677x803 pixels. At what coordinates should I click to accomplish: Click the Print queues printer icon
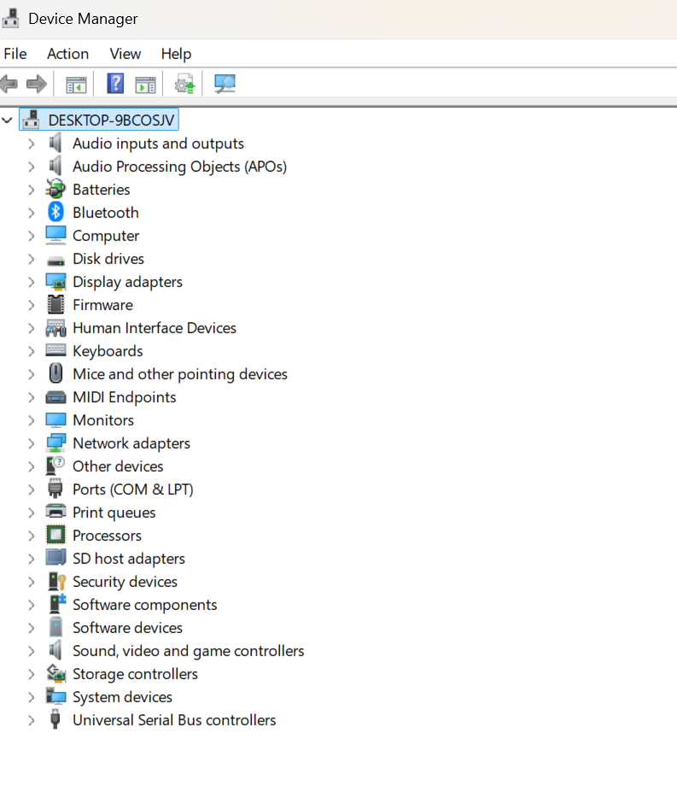tap(55, 512)
